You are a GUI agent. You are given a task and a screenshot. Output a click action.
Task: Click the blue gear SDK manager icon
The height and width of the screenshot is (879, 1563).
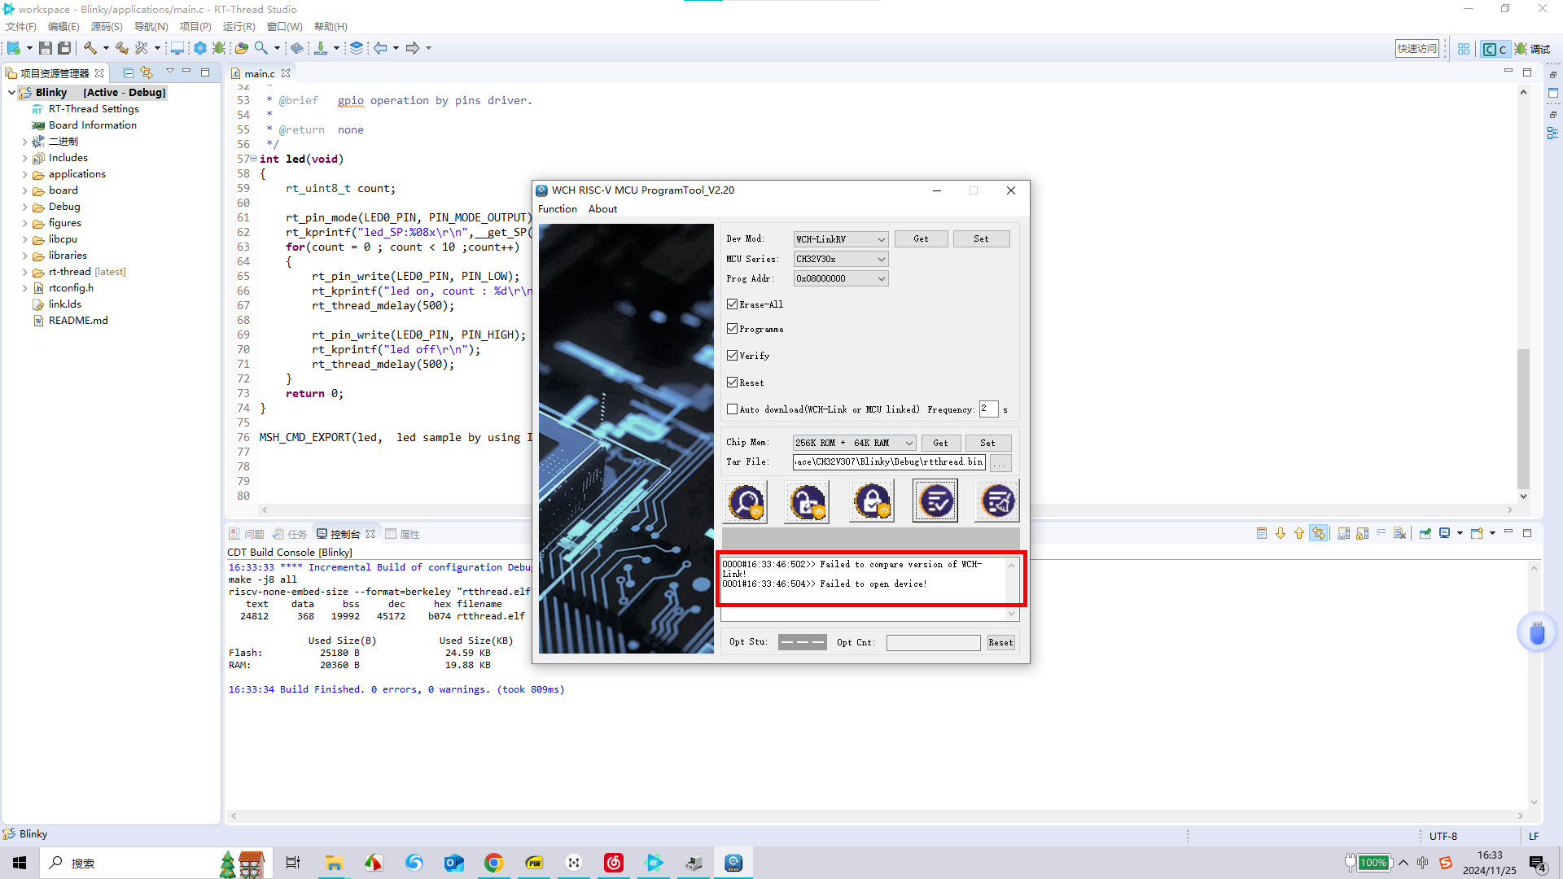(199, 49)
